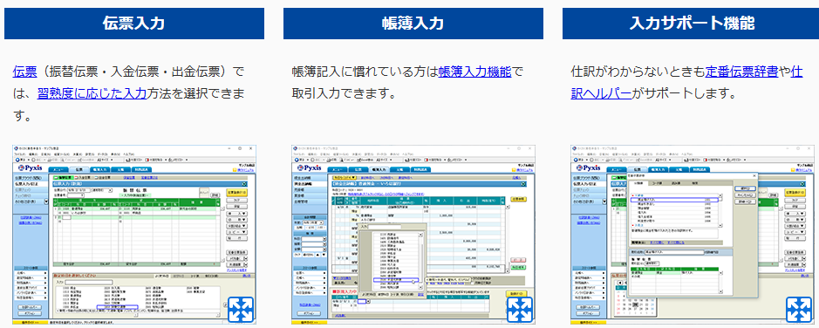Click expand icon on 帳簿入力 screenshot
The height and width of the screenshot is (328, 819).
pyautogui.click(x=520, y=310)
